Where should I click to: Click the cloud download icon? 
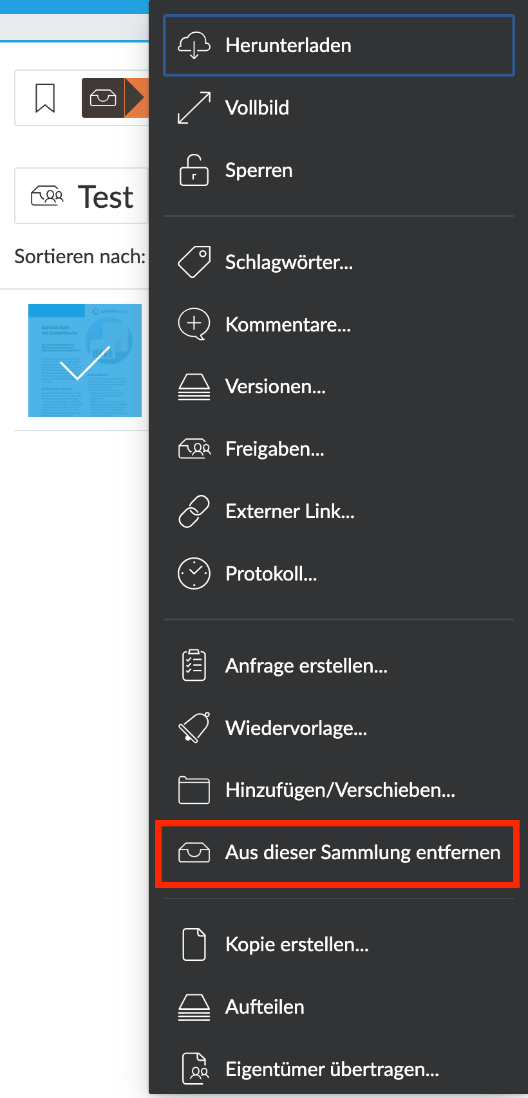tap(194, 46)
